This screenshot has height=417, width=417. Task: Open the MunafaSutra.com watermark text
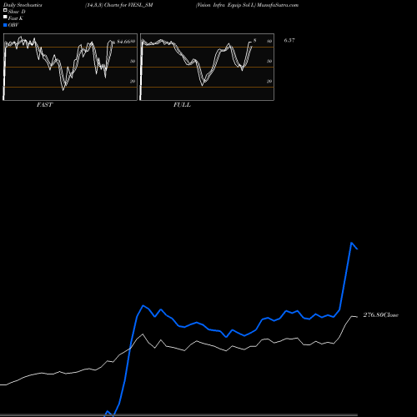coord(278,5)
